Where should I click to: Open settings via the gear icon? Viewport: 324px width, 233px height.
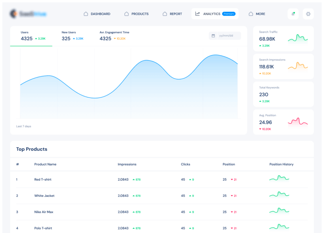tap(308, 14)
